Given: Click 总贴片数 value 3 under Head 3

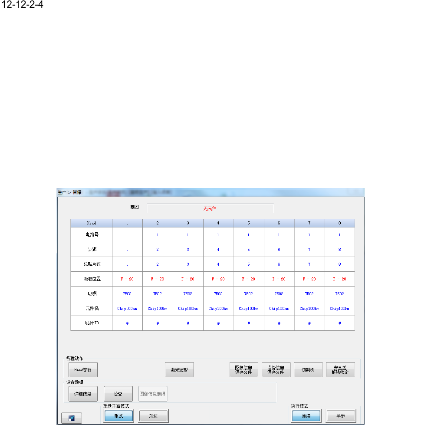Looking at the screenshot, I should coord(188,264).
